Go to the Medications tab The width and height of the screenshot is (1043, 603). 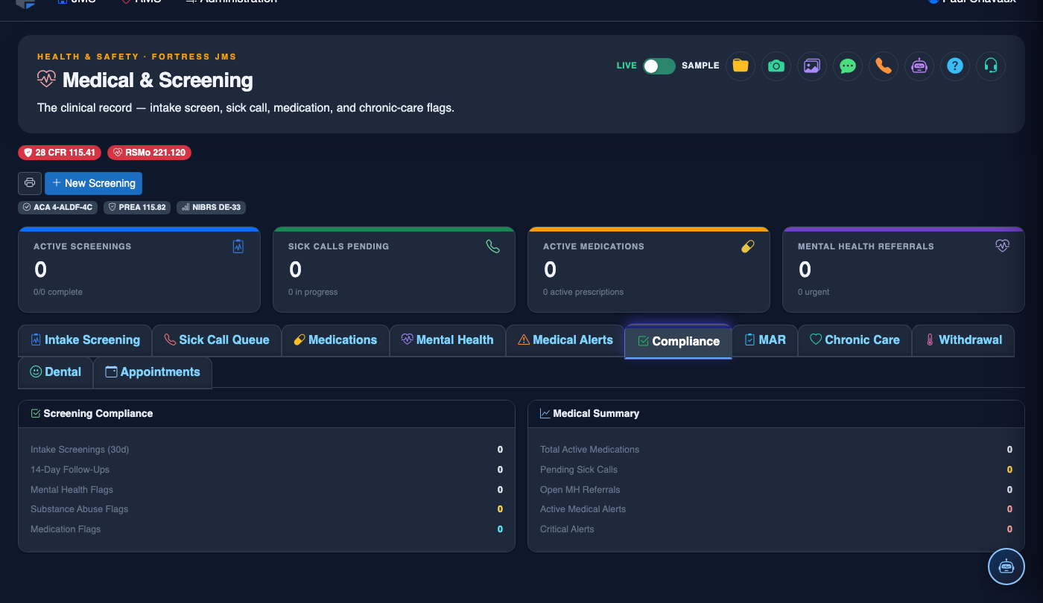pyautogui.click(x=335, y=340)
